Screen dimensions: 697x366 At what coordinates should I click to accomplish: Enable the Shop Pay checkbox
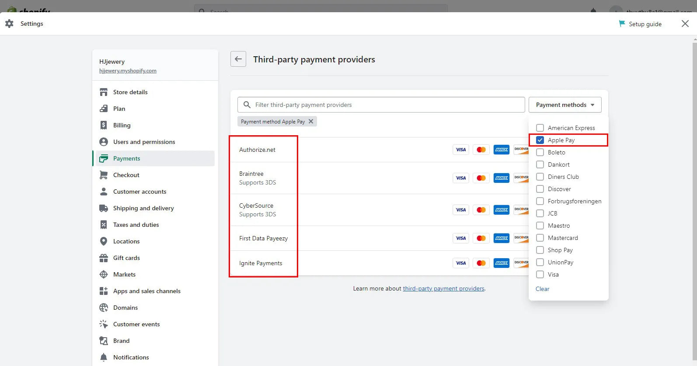click(540, 250)
